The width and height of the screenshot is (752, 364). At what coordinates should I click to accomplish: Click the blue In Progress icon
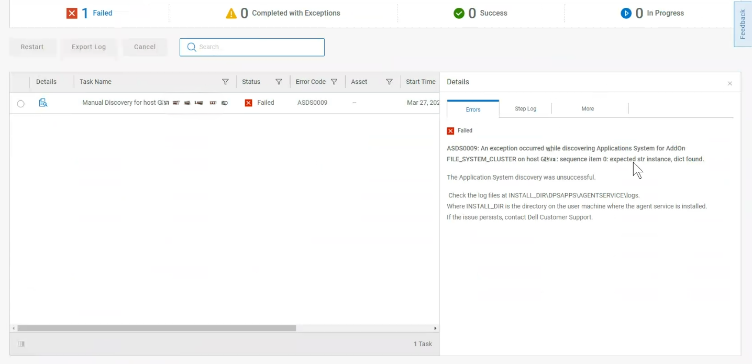coord(627,13)
